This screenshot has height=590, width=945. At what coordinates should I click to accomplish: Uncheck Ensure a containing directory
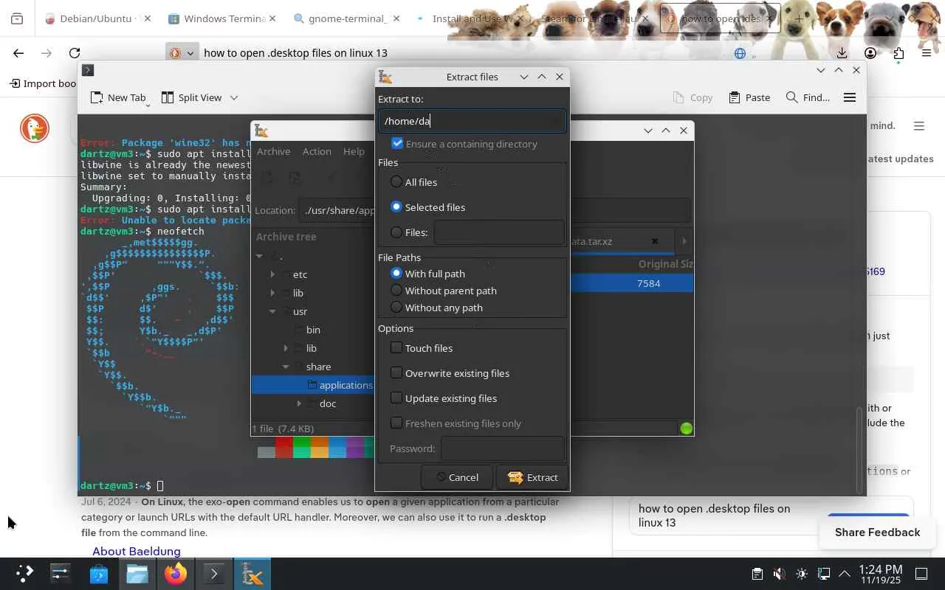pyautogui.click(x=397, y=143)
